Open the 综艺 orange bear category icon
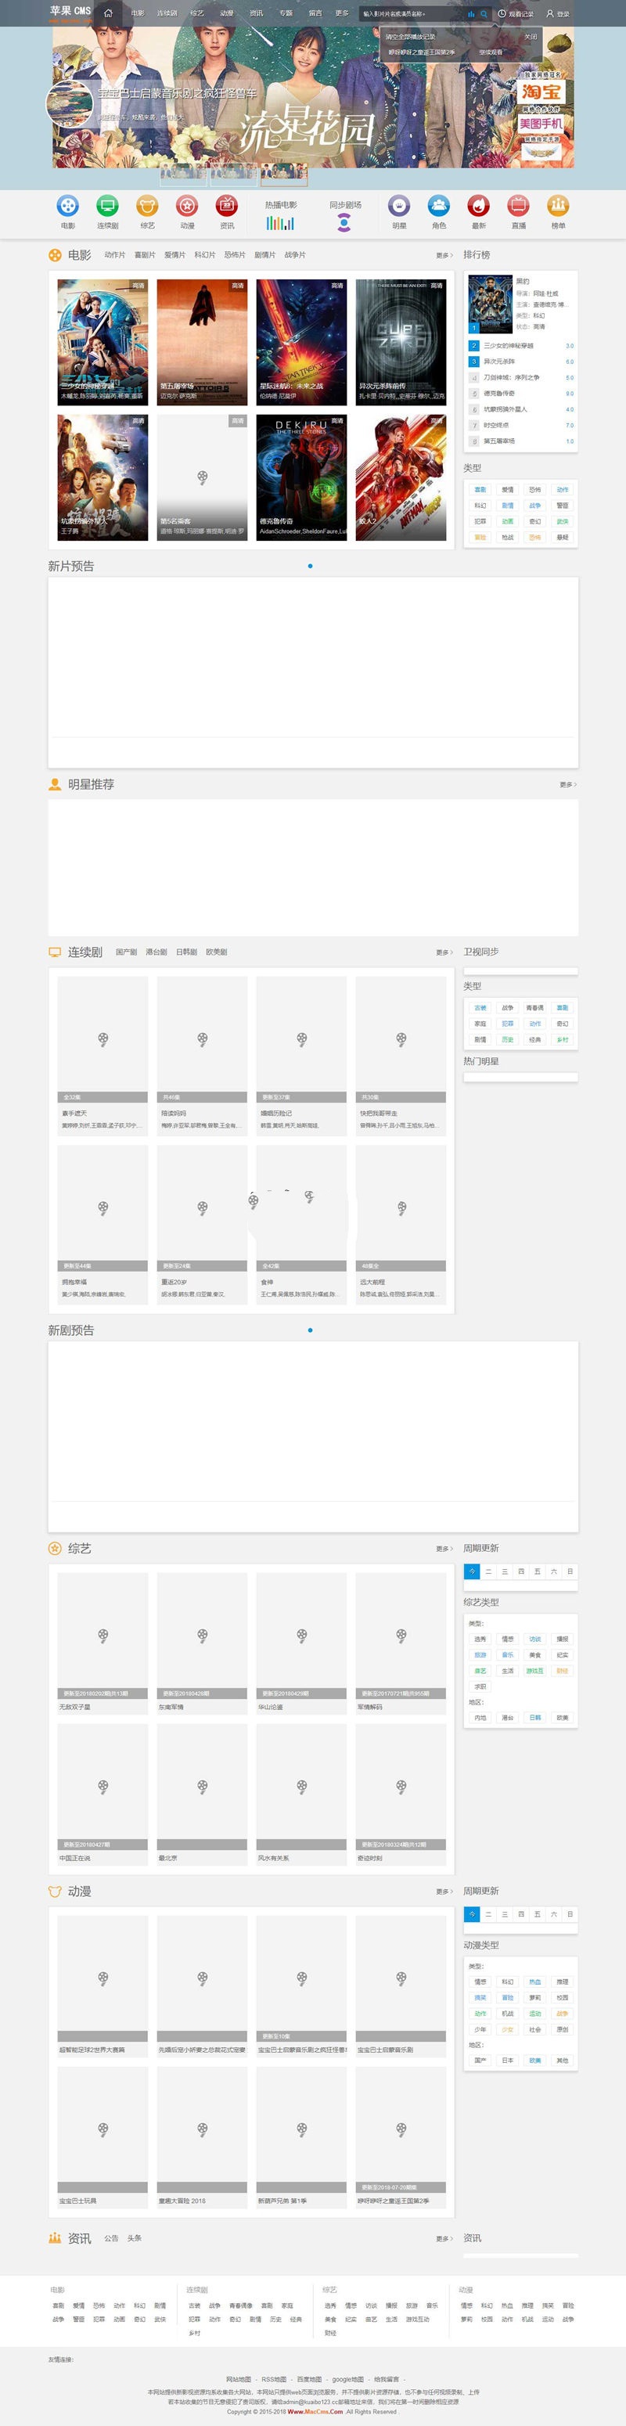The image size is (626, 2426). [x=148, y=205]
